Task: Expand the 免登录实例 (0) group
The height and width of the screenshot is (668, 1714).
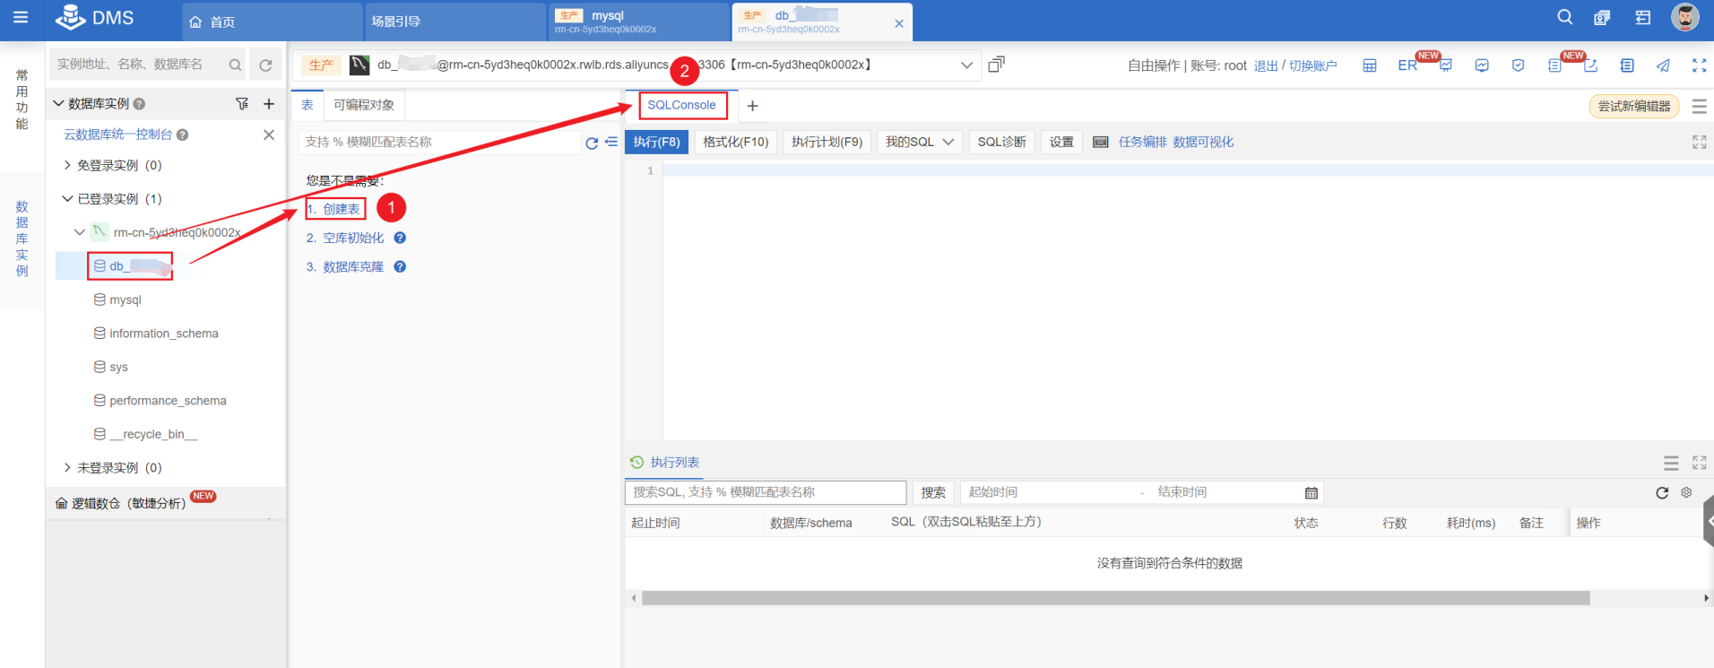Action: 67,165
